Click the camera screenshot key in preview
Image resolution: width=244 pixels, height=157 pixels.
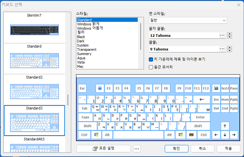216,88
